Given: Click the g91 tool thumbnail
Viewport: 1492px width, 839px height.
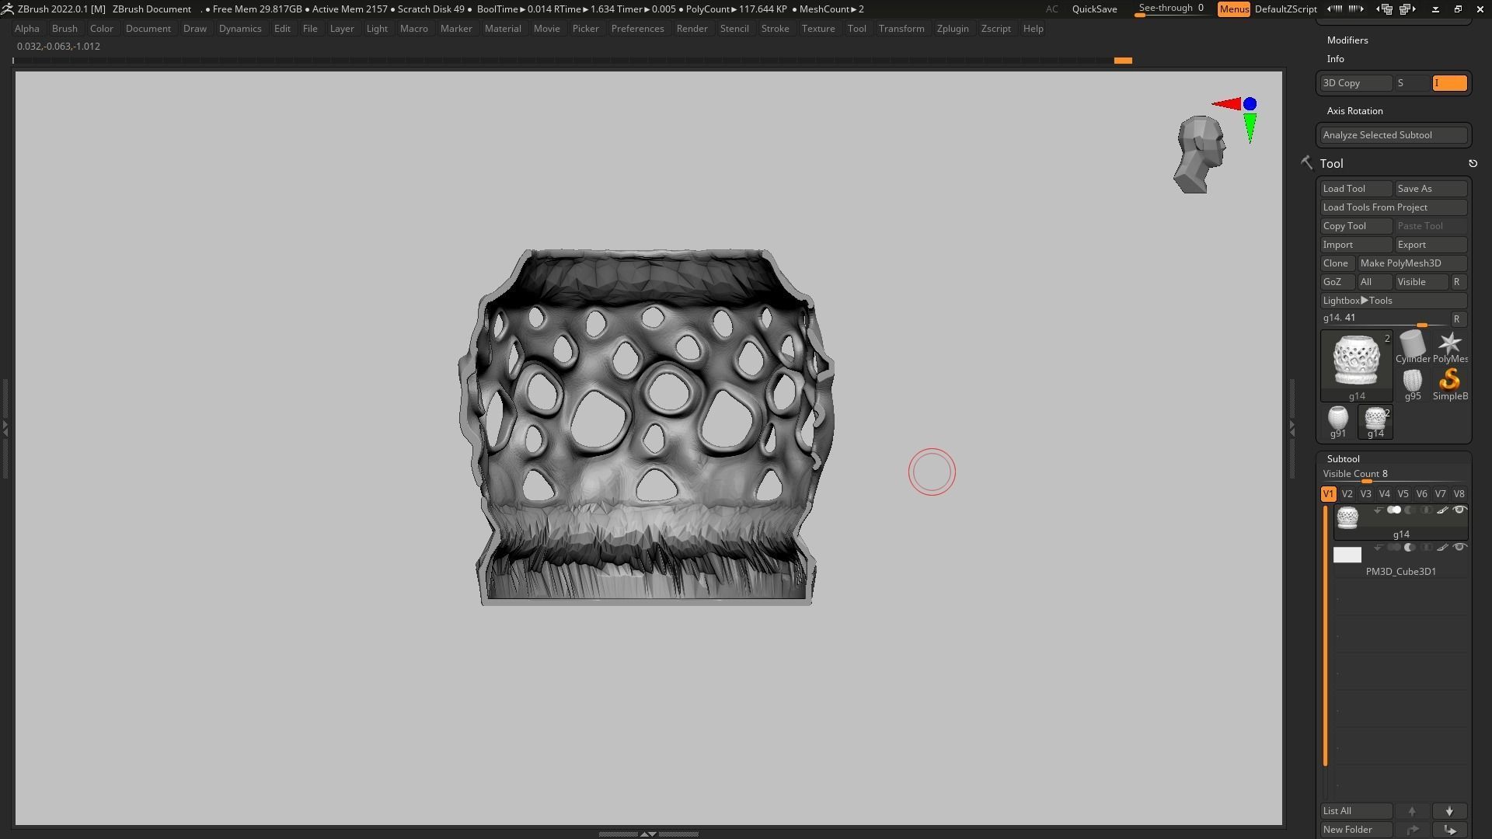Looking at the screenshot, I should click(1337, 418).
